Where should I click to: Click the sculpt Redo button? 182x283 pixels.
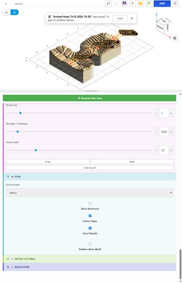pos(132,162)
